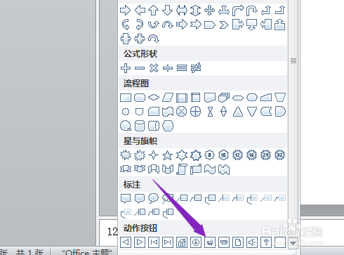Choose the Multiply equation shape
This screenshot has height=255, width=344.
click(154, 68)
